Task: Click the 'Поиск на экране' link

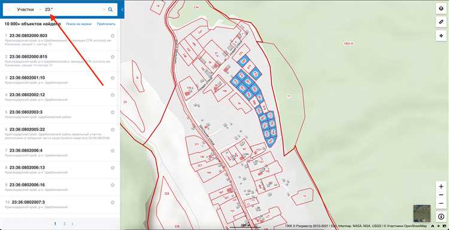Action: [79, 24]
